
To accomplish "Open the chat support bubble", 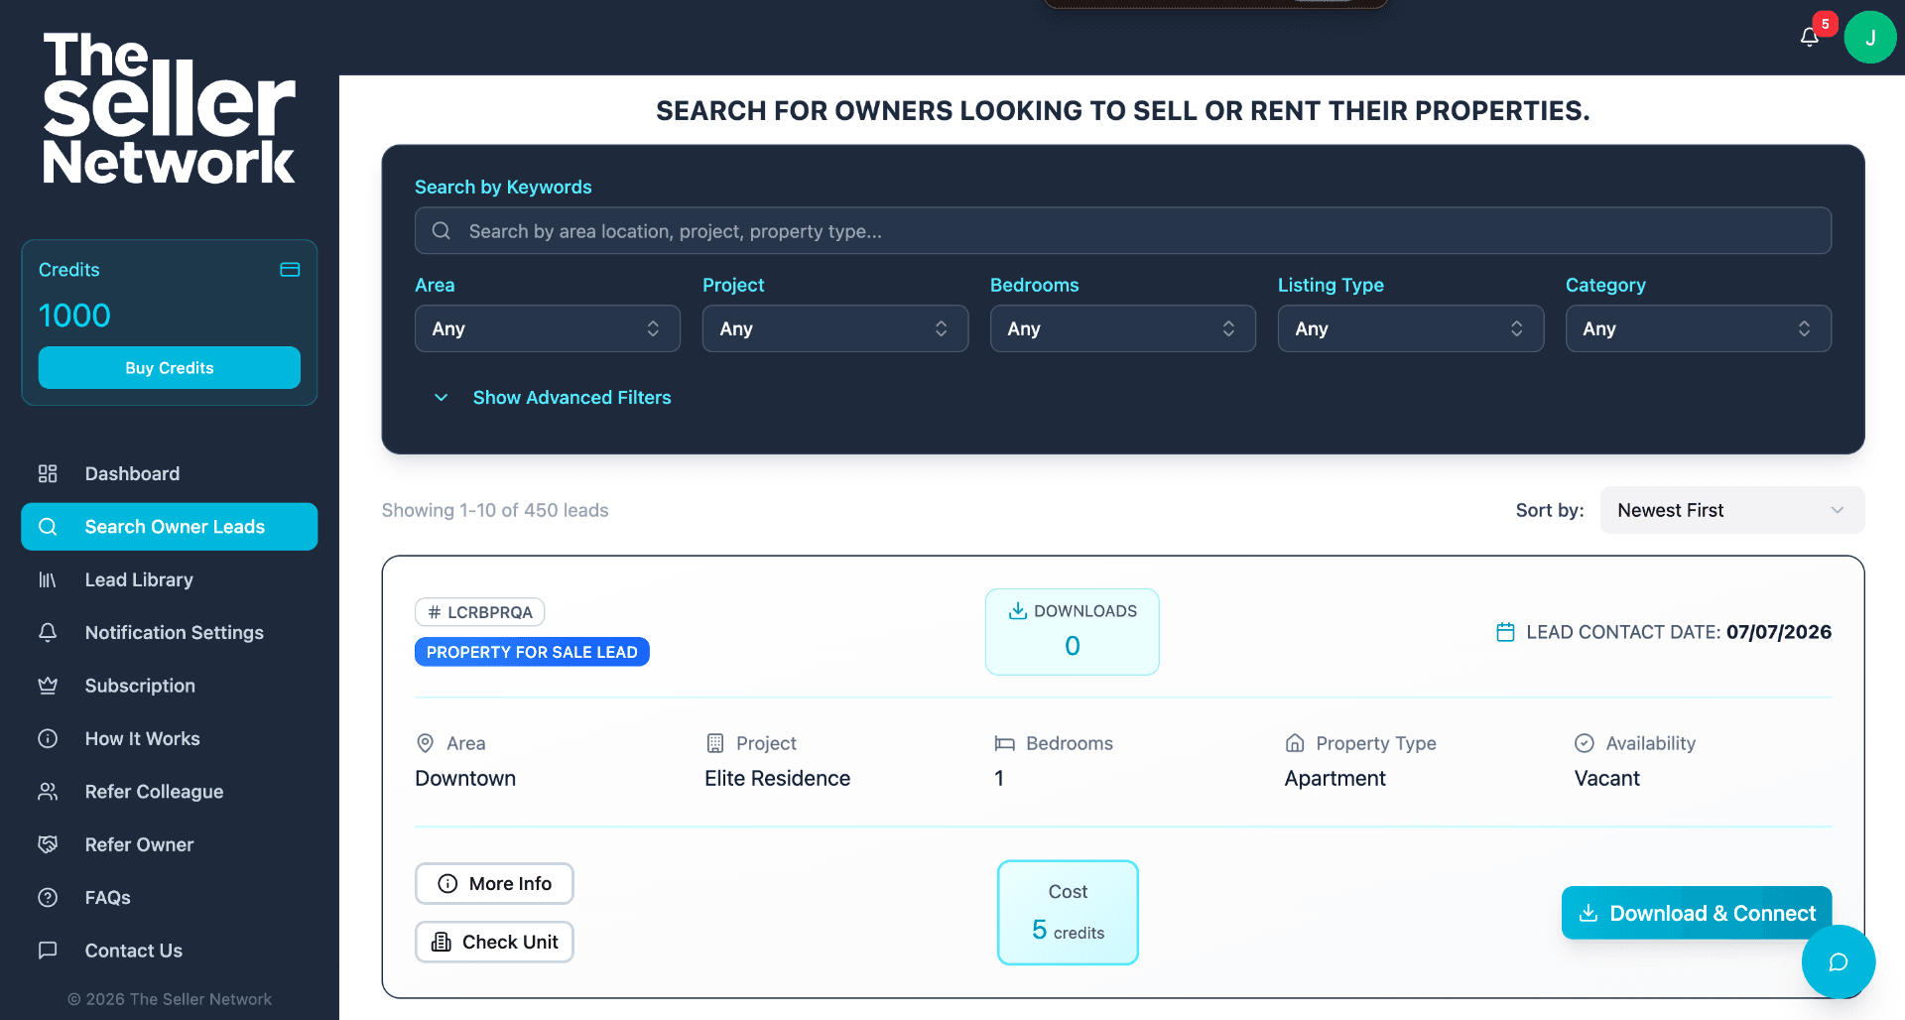I will (x=1838, y=961).
